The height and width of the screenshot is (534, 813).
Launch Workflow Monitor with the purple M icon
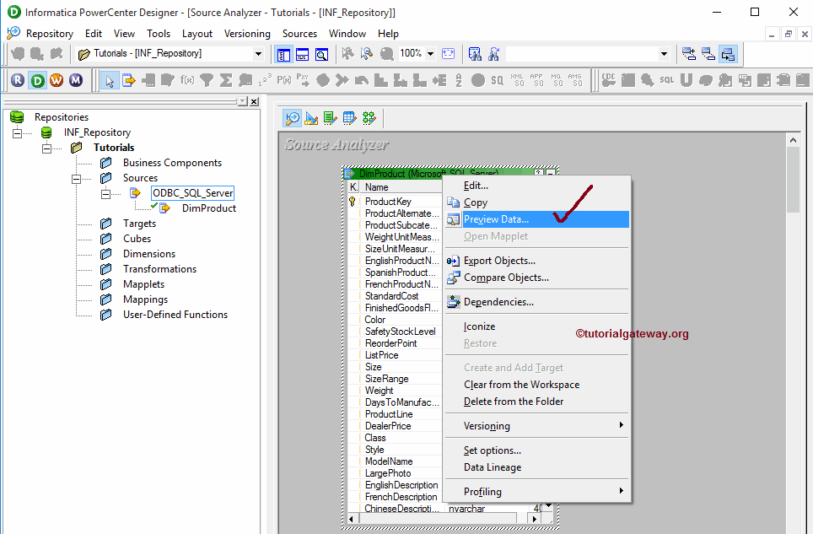click(x=76, y=80)
